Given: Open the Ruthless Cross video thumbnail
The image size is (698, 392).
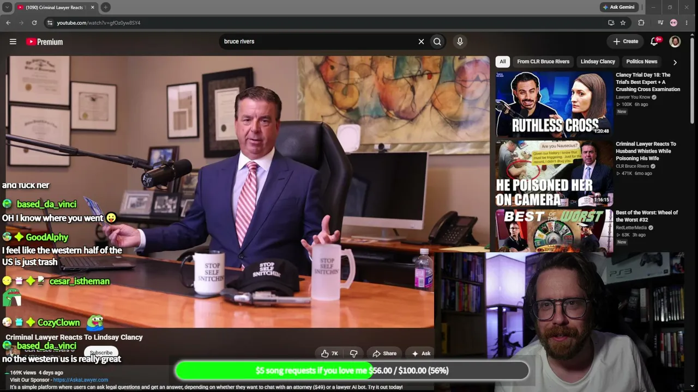Looking at the screenshot, I should (554, 103).
